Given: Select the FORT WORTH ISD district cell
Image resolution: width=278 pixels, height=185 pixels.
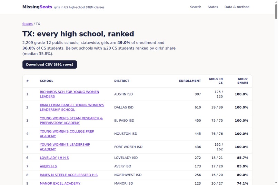Looking at the screenshot, I should tap(128, 147).
